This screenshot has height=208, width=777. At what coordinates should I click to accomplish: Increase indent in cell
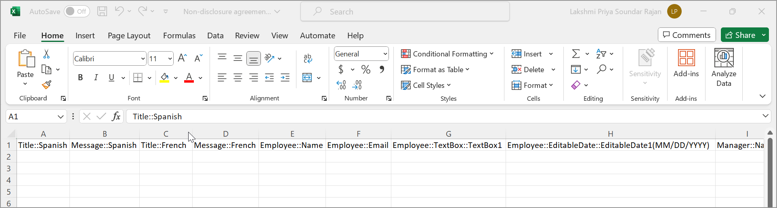coord(285,77)
